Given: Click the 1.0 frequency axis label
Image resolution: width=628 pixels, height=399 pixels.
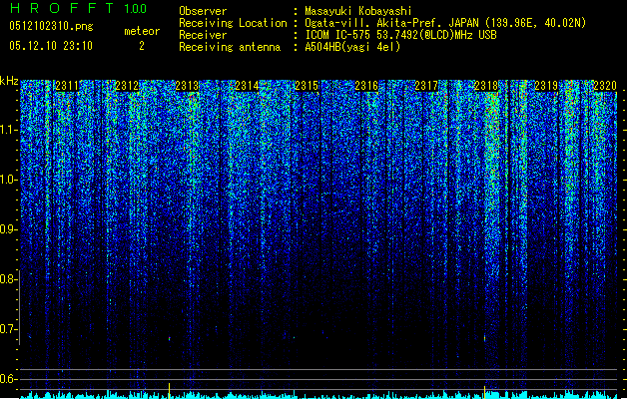Looking at the screenshot, I should tap(8, 180).
